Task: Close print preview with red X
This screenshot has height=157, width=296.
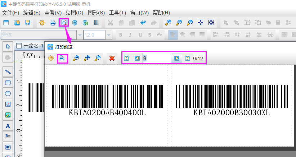Action: click(112, 58)
